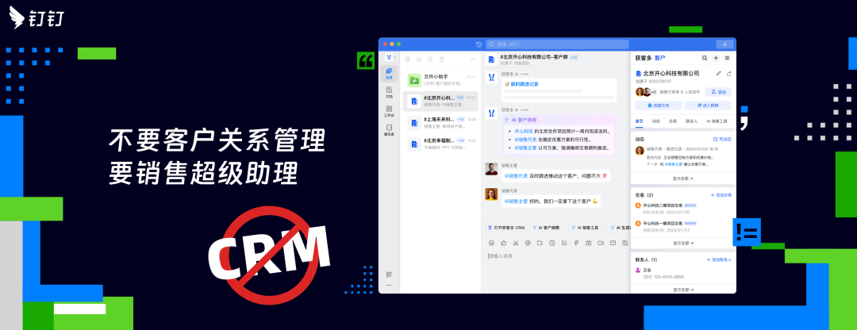Click the 创建文档 button

tap(659, 106)
